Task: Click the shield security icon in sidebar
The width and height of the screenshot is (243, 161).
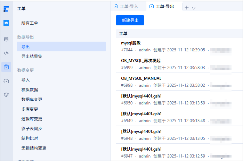Action: (6, 95)
